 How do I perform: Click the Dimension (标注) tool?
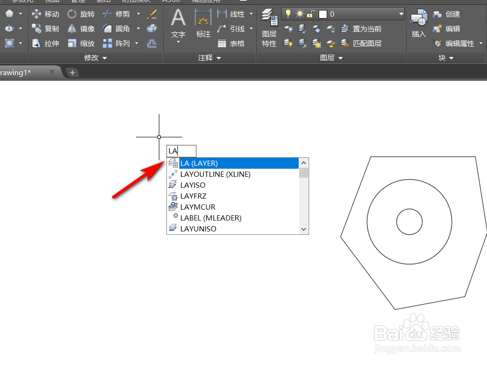click(x=203, y=24)
